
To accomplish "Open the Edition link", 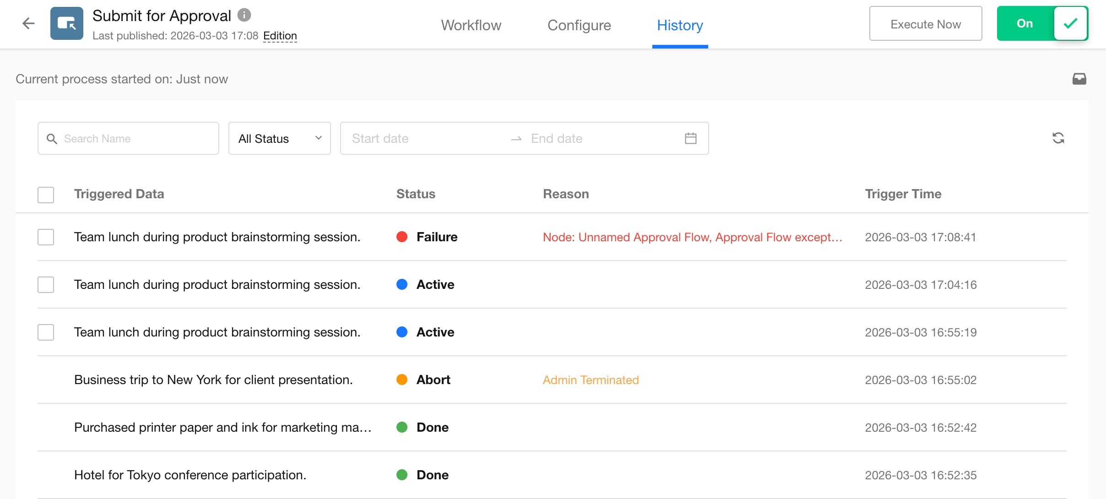I will 280,36.
